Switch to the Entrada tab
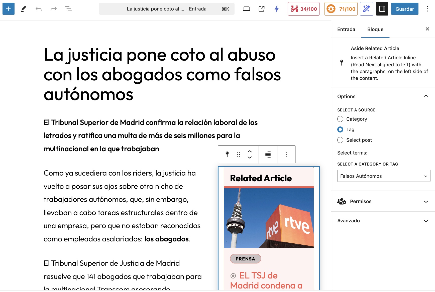The width and height of the screenshot is (435, 292). click(x=346, y=29)
